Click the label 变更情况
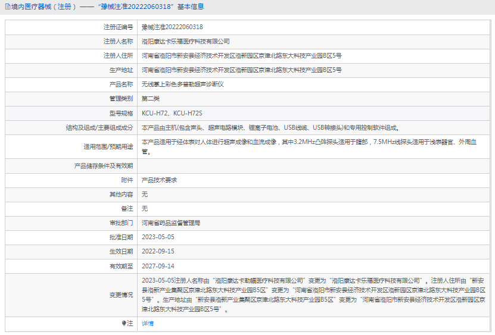Image resolution: width=495 pixels, height=335 pixels. coord(122,295)
